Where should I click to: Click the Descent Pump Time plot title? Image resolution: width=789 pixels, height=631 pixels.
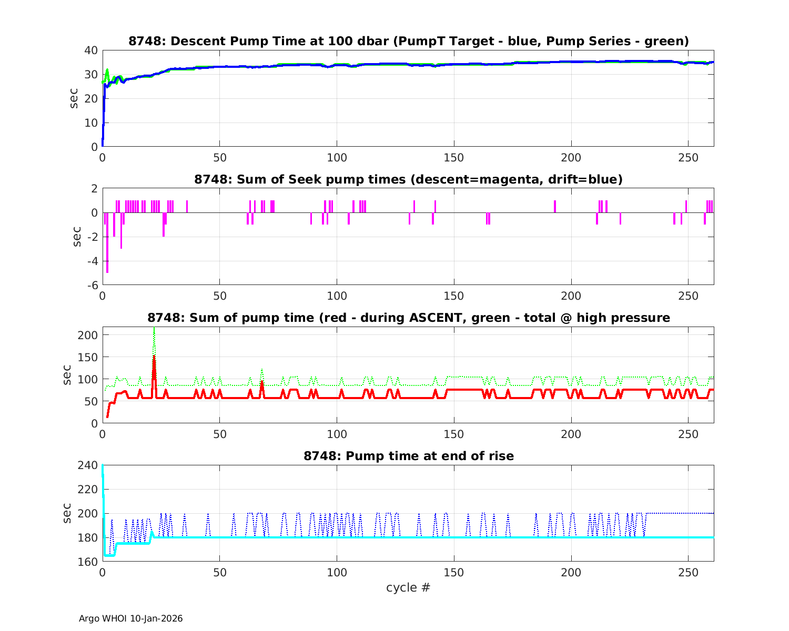point(408,41)
